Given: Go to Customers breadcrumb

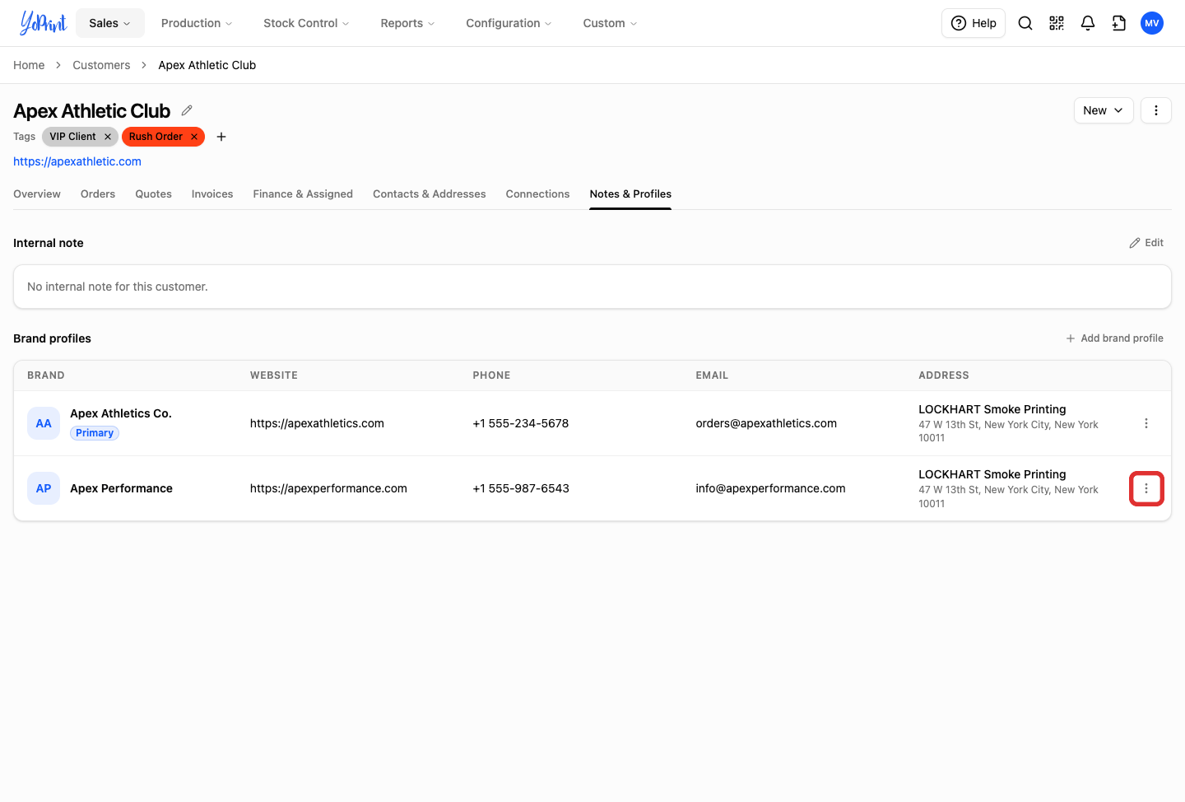Looking at the screenshot, I should click(101, 65).
